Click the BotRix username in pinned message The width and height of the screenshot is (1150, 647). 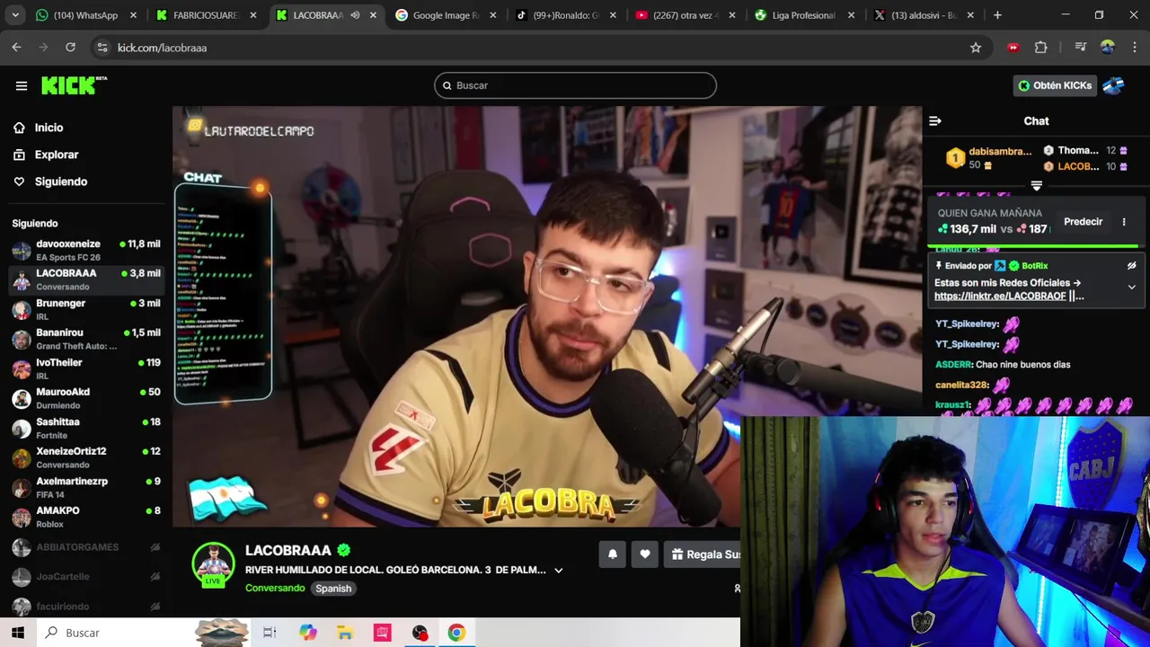coord(1035,266)
